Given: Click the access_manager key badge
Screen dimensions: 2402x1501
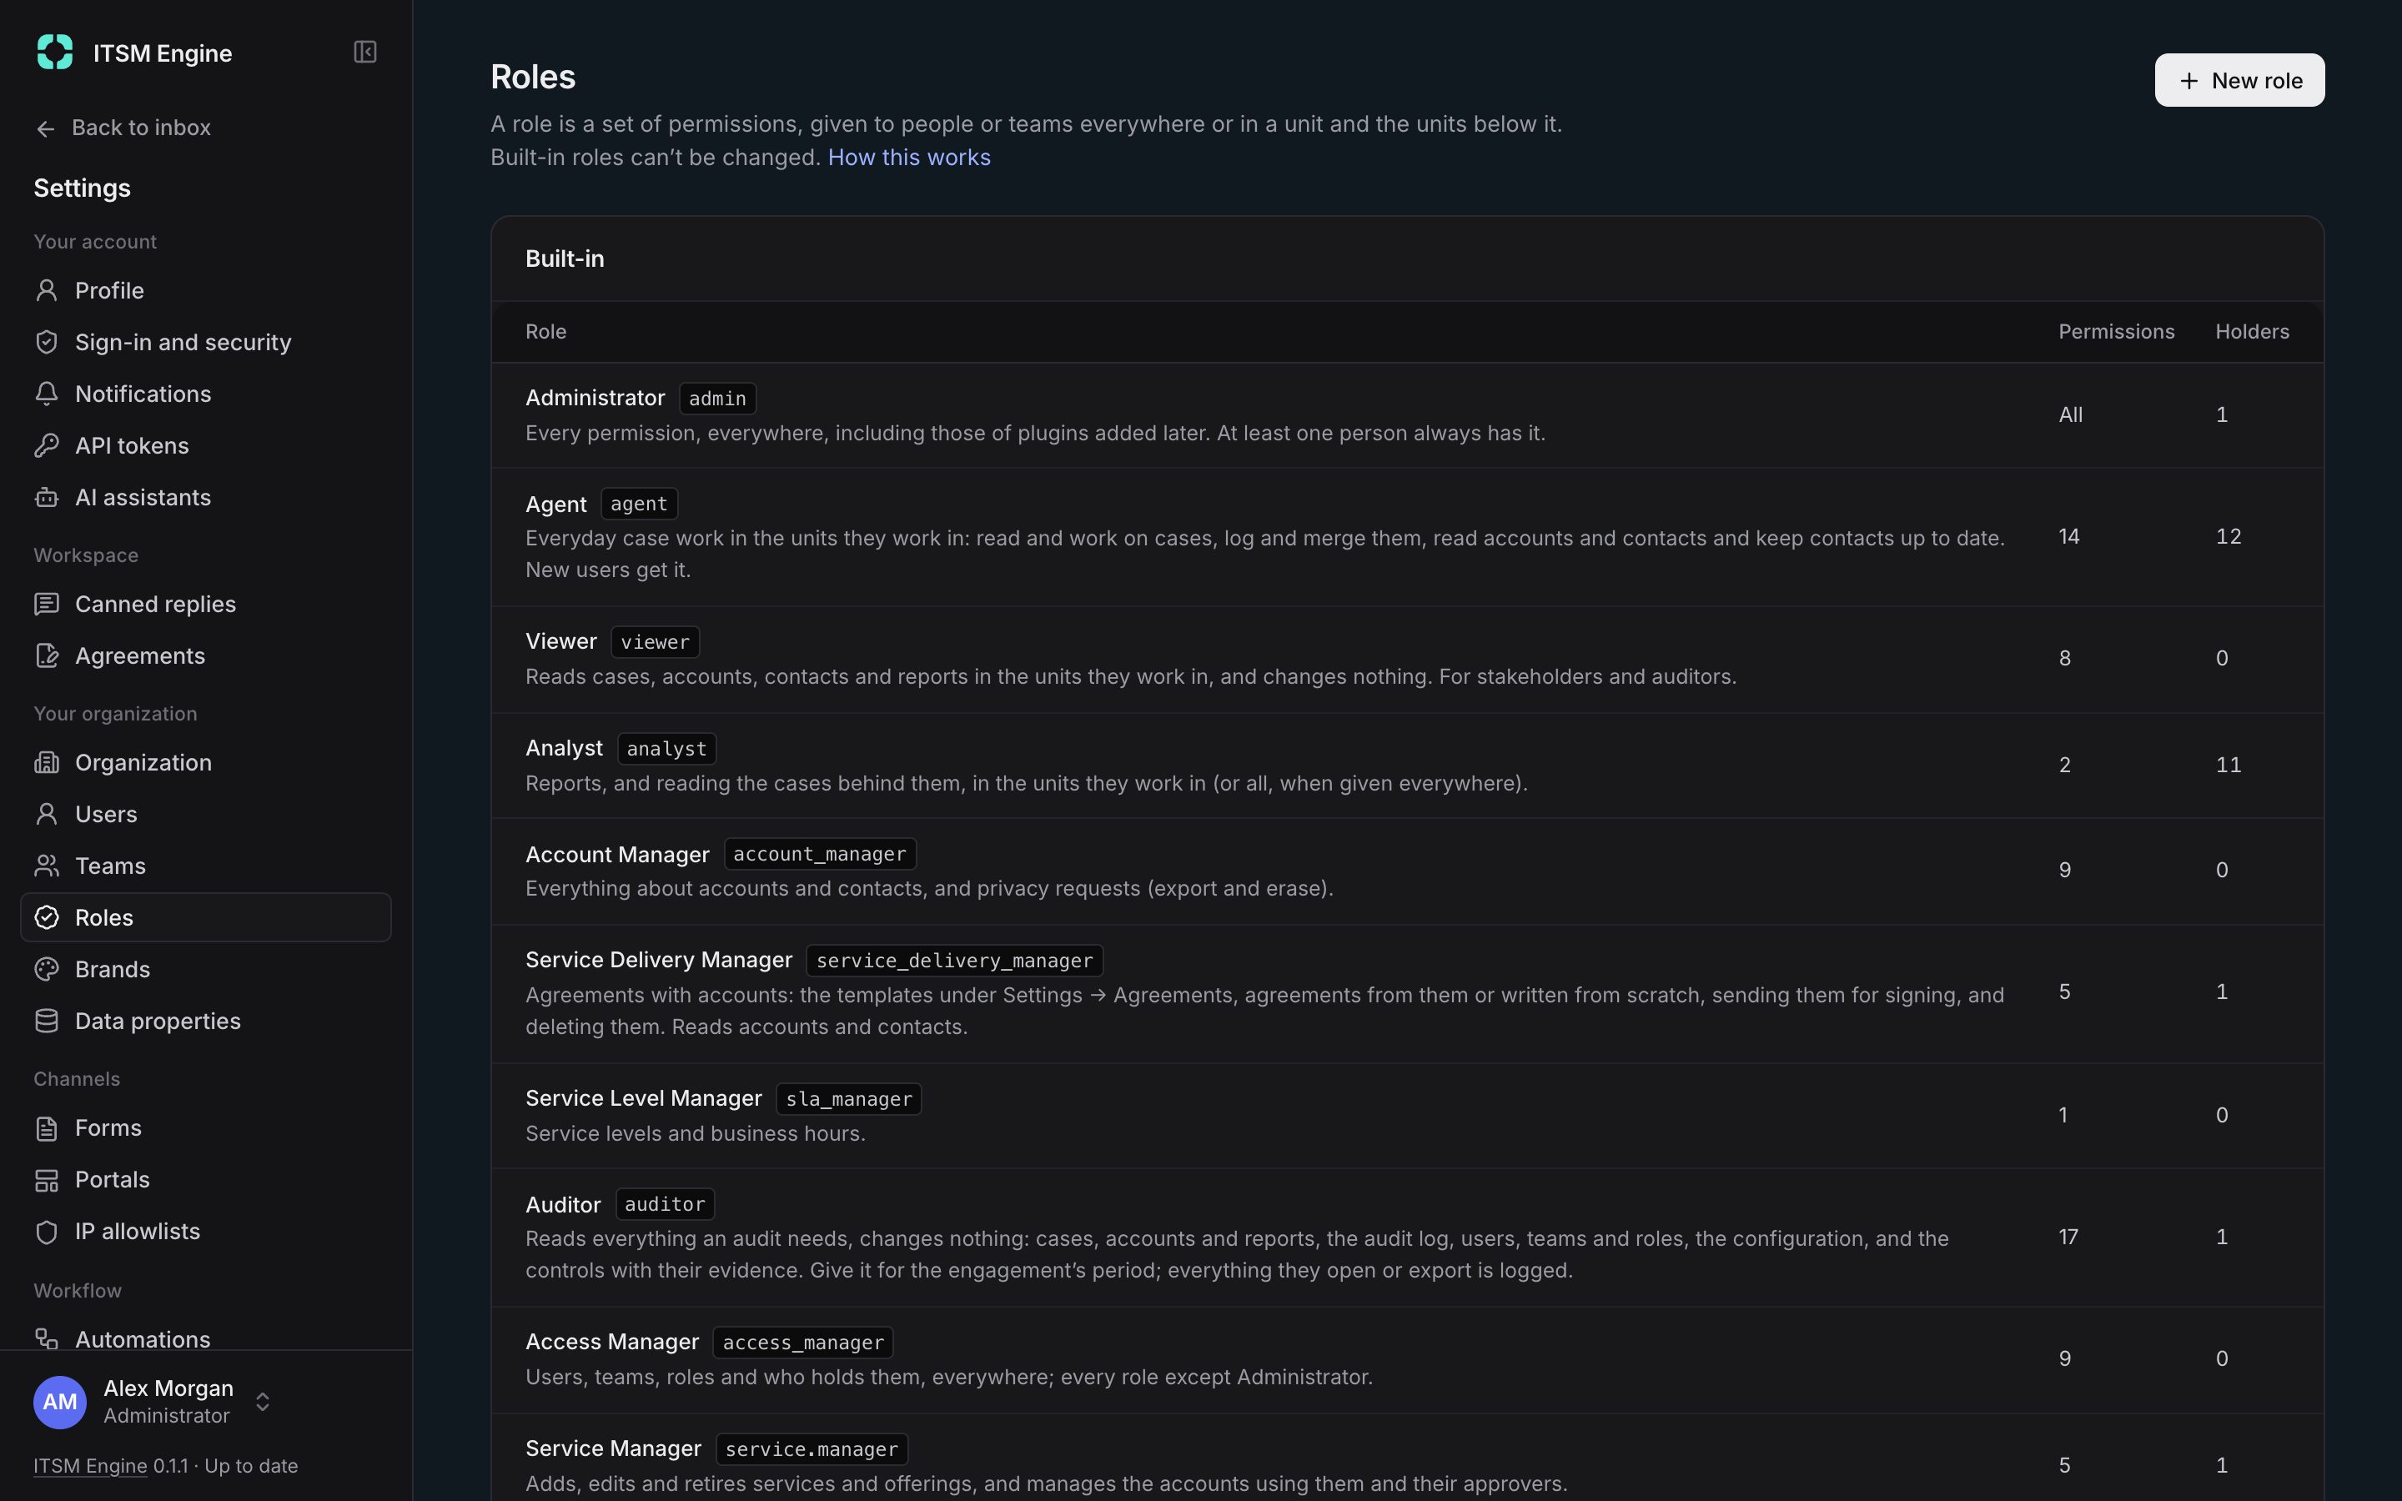Looking at the screenshot, I should coord(803,1343).
